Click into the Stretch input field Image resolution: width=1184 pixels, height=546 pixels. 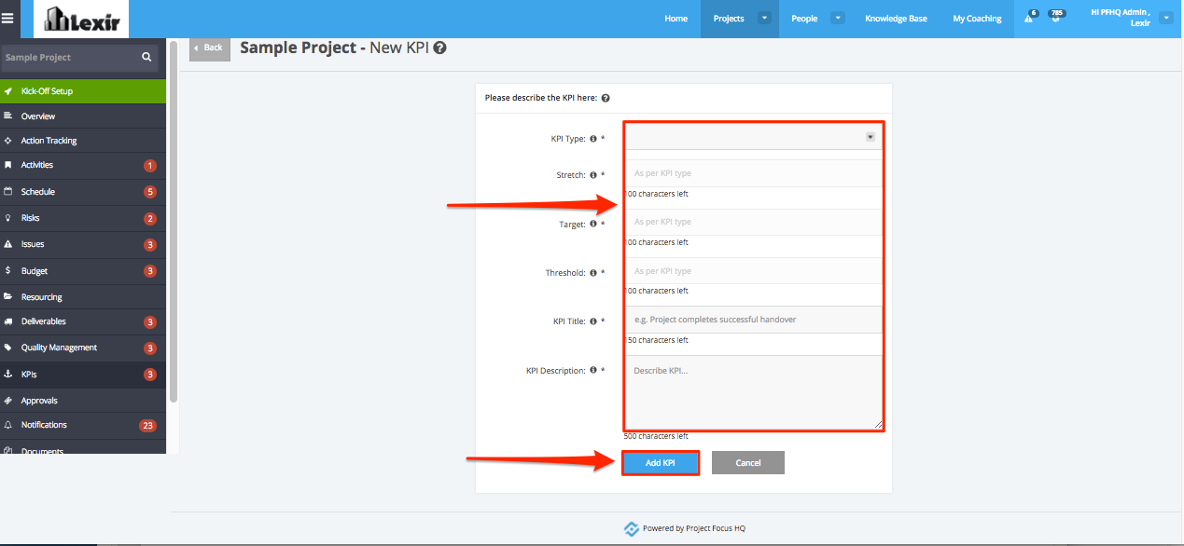point(752,173)
